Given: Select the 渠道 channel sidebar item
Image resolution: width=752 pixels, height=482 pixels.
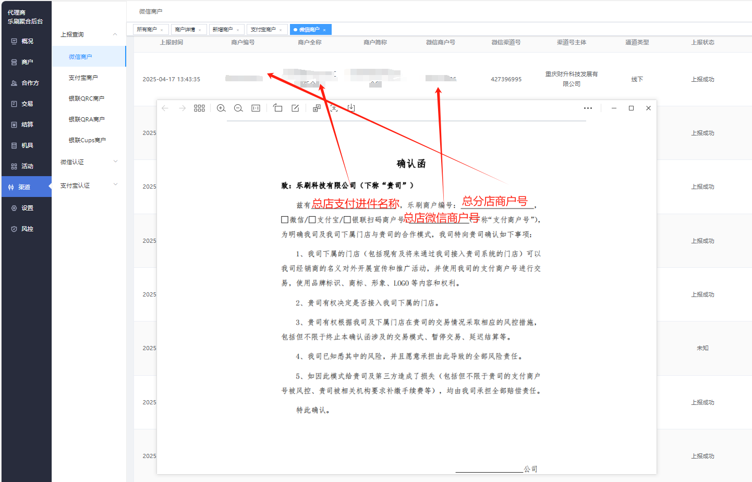Looking at the screenshot, I should 27,187.
